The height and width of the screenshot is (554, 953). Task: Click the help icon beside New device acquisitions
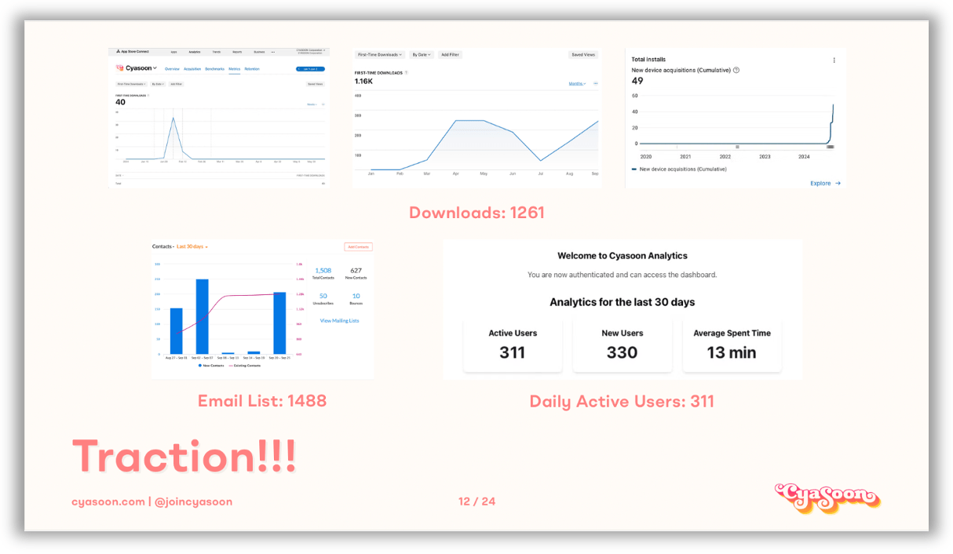pos(736,70)
